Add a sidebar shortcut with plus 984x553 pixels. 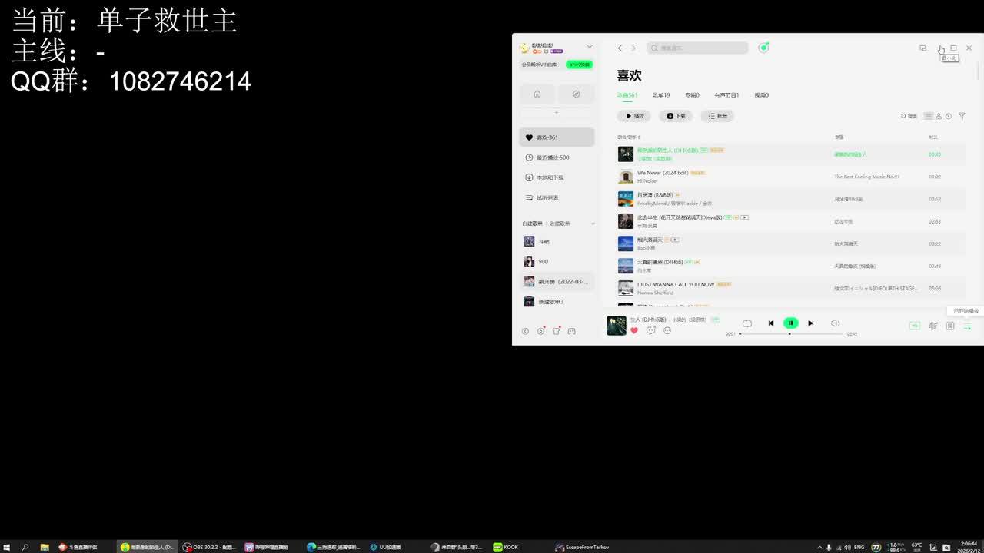coord(557,113)
